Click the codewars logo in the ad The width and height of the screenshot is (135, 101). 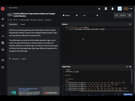coord(51,93)
